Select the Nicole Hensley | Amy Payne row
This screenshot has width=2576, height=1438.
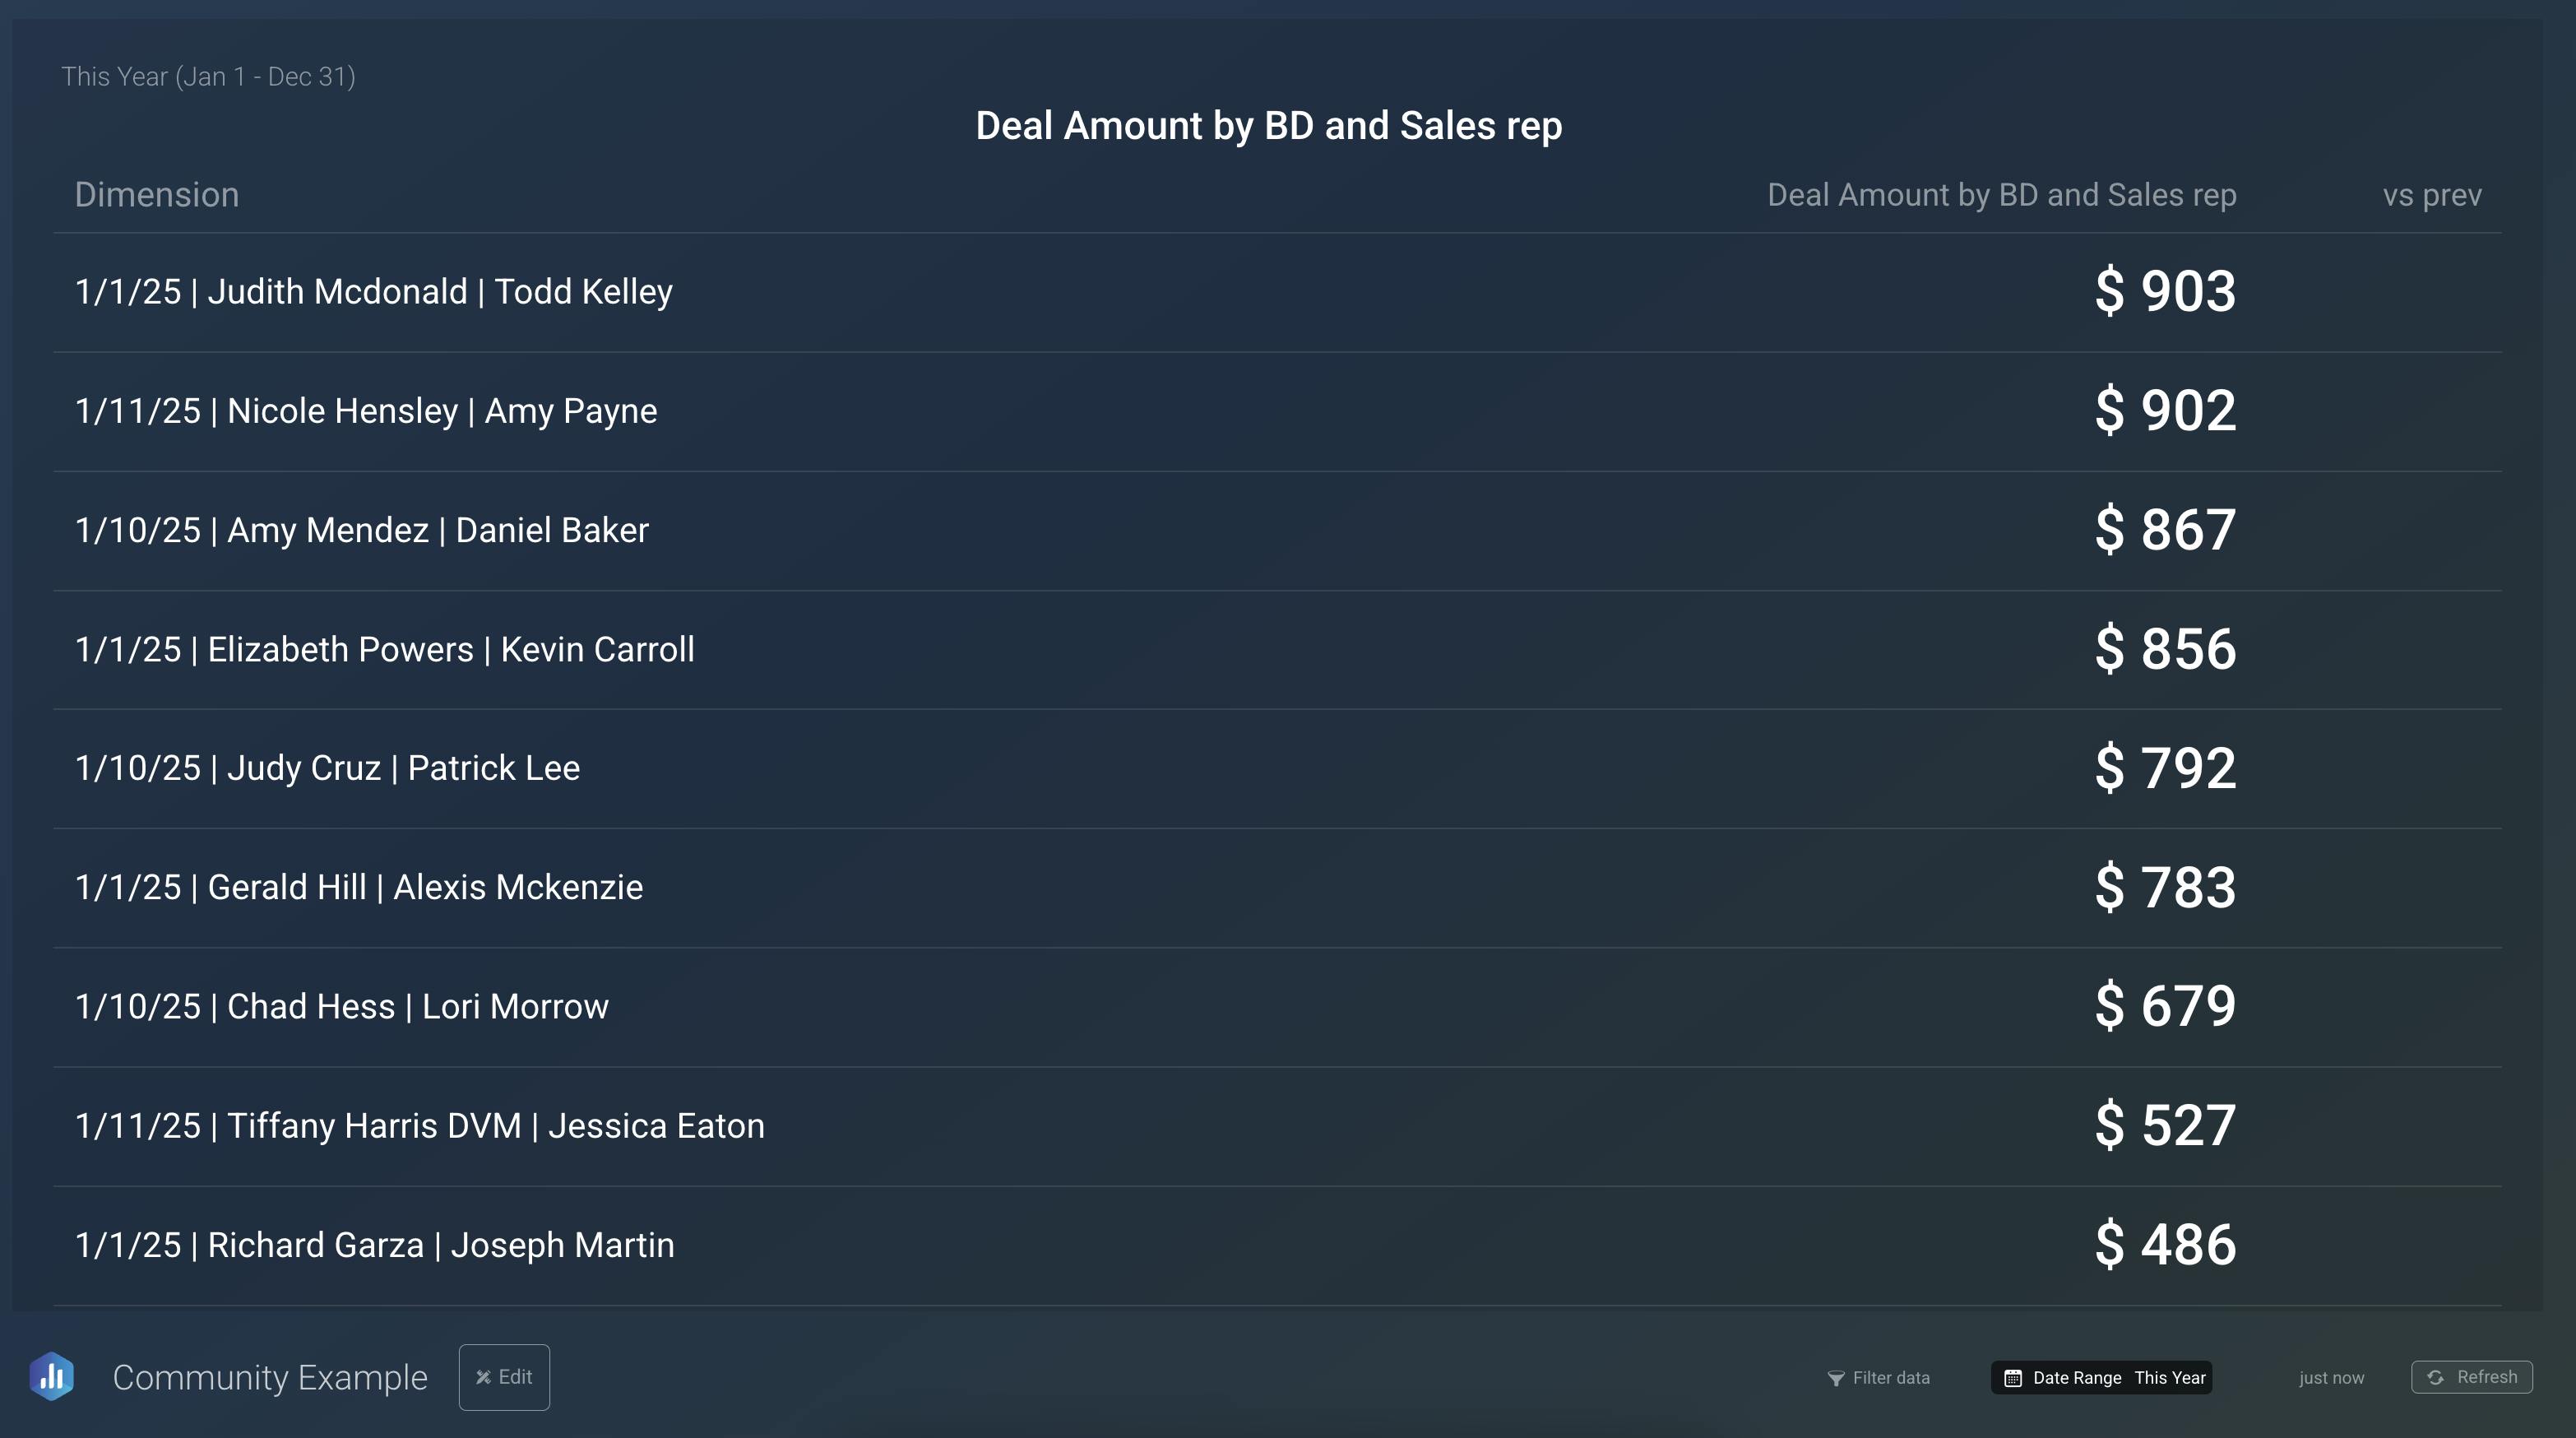click(x=366, y=411)
